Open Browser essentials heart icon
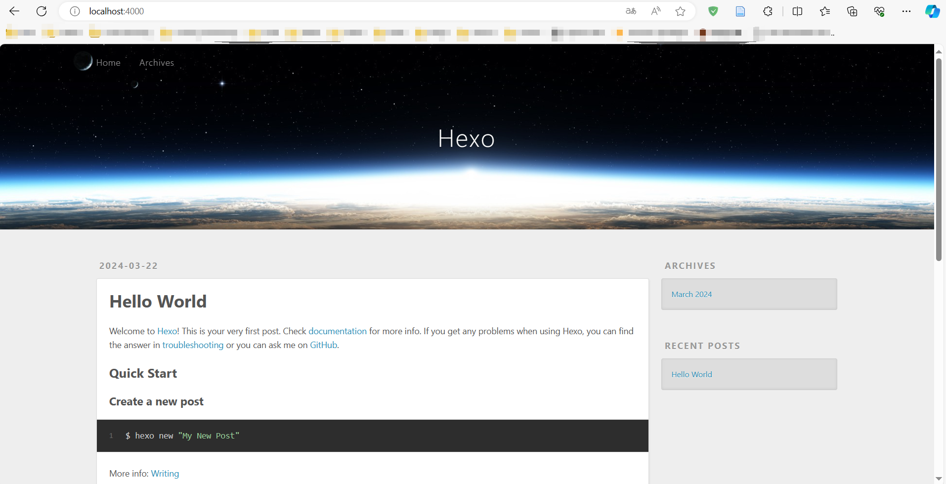The image size is (946, 484). point(879,11)
